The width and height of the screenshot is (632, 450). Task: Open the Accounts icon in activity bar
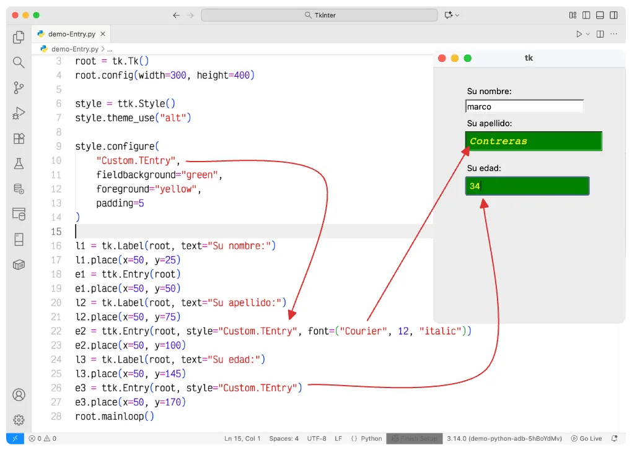tap(19, 394)
